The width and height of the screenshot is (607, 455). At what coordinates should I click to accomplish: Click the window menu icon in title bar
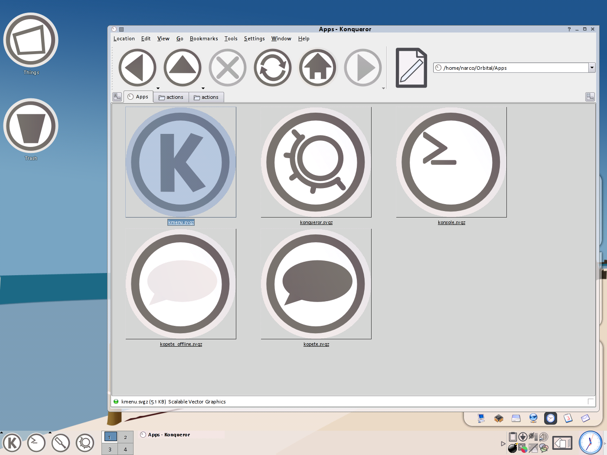(114, 29)
